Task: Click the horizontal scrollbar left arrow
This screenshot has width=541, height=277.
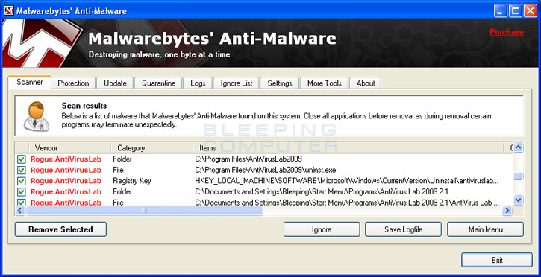Action: [x=20, y=211]
